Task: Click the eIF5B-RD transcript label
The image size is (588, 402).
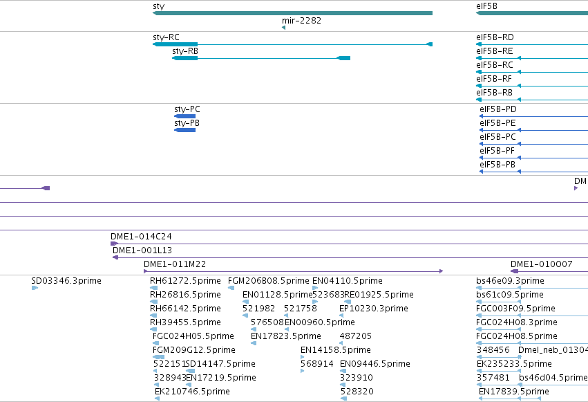Action: tap(495, 37)
